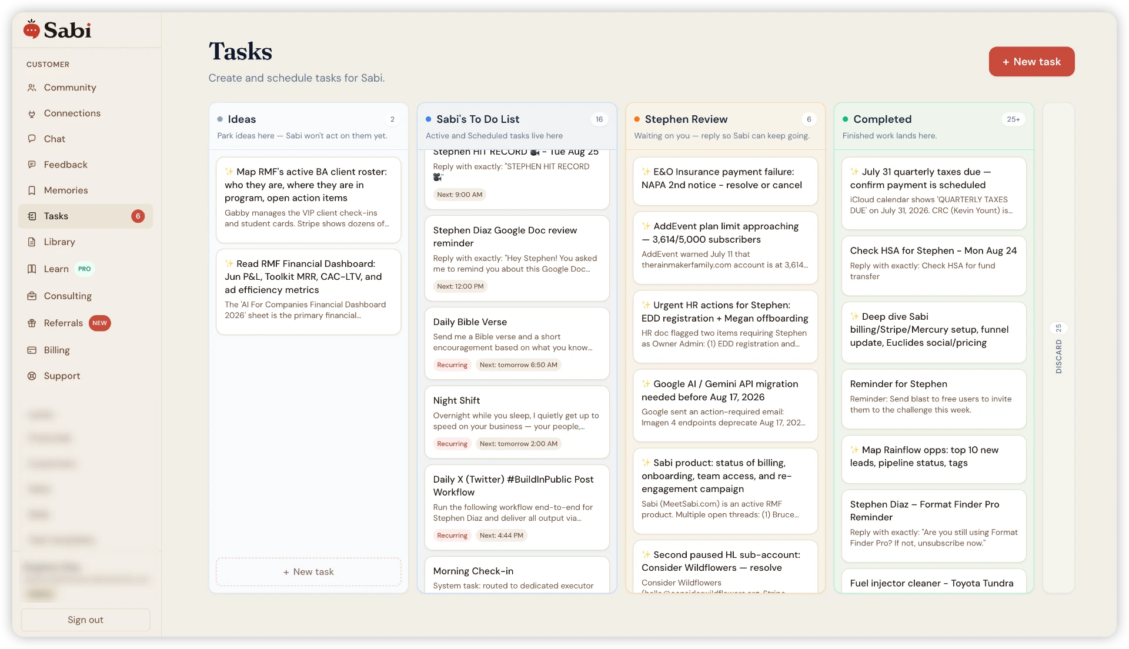Open the Community menu item
This screenshot has height=649, width=1129.
70,88
